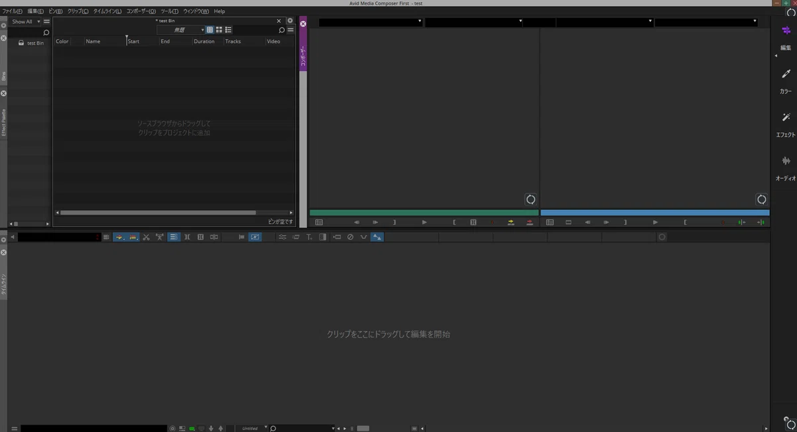797x432 pixels.
Task: Open the Help menu
Action: 219,11
